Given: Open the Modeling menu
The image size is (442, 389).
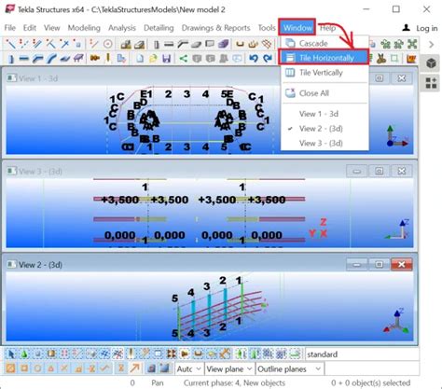Looking at the screenshot, I should click(84, 28).
